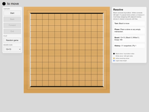This screenshot has height=112, width=149.
Task: Click the Back history button
Action: tap(12, 19)
